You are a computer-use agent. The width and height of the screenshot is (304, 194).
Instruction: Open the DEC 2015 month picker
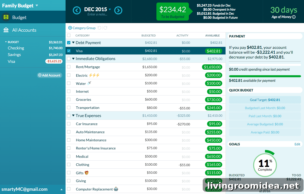(x=98, y=9)
